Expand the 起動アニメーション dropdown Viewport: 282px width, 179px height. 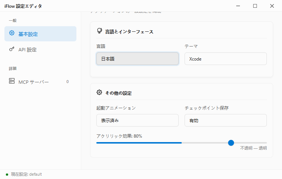(137, 120)
